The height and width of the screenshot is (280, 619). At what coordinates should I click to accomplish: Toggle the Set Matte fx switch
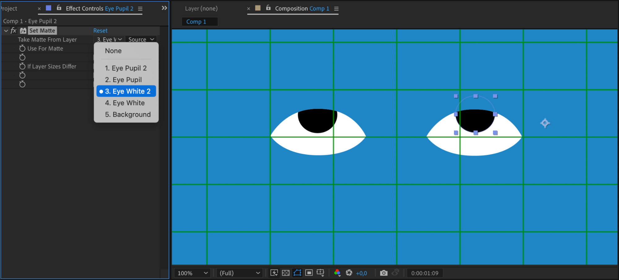coord(13,30)
